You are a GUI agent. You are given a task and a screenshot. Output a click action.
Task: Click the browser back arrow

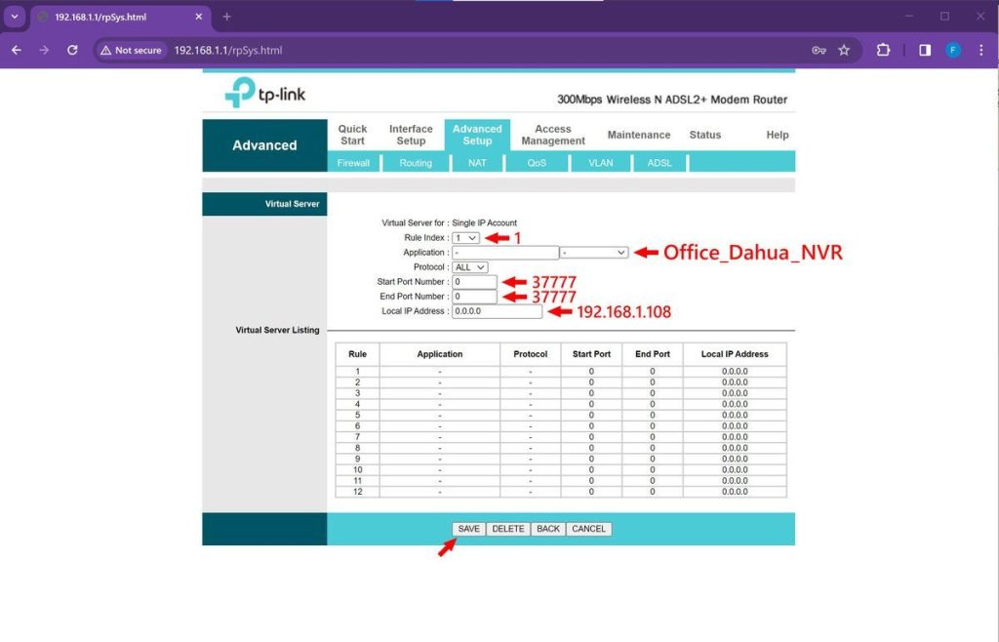(x=17, y=50)
